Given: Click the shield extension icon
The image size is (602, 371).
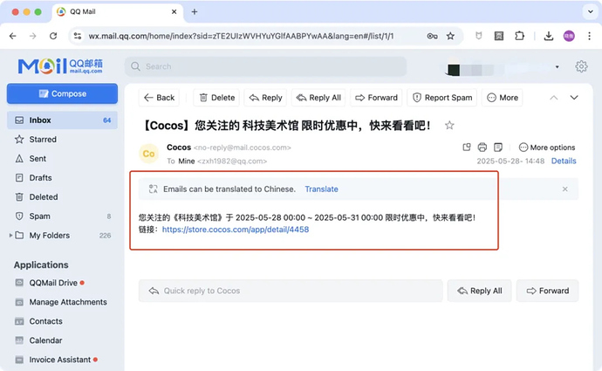Looking at the screenshot, I should 478,36.
